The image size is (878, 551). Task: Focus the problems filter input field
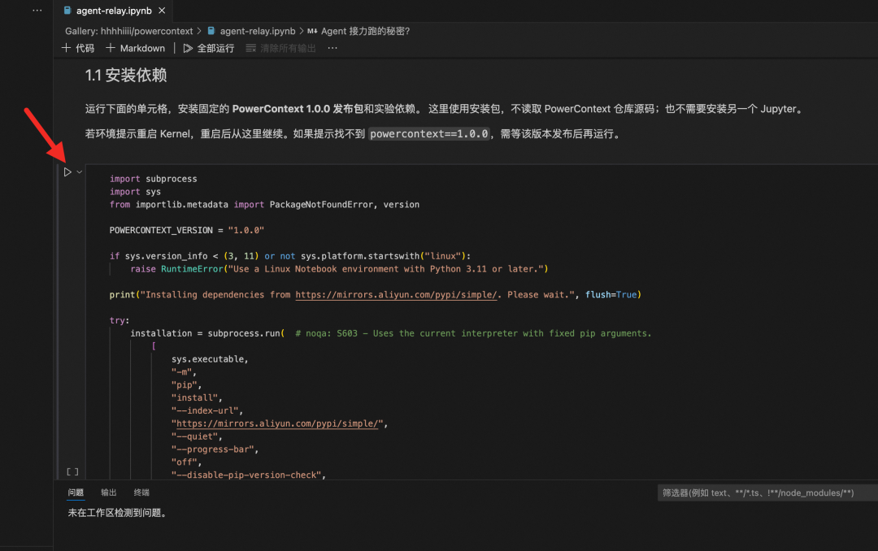point(767,492)
